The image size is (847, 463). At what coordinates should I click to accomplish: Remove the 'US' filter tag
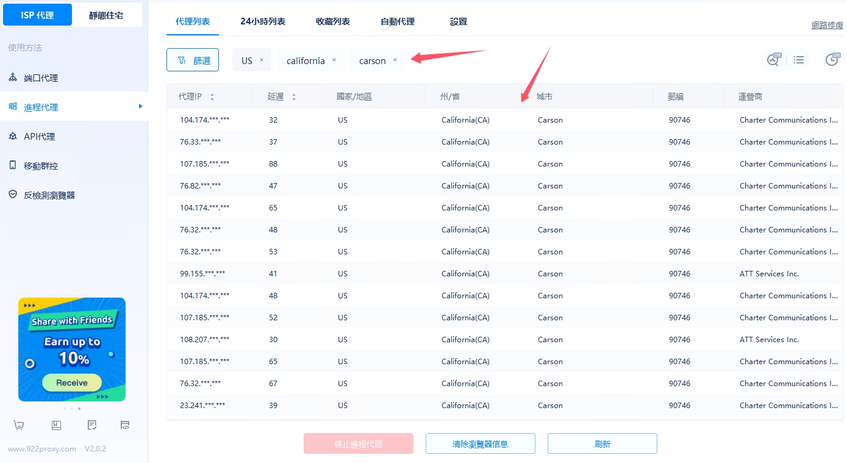point(262,60)
